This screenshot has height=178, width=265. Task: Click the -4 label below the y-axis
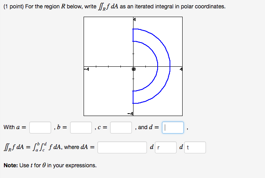point(130,114)
